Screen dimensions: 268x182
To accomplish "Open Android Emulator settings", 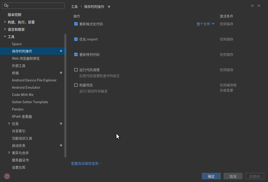I will click(26, 87).
